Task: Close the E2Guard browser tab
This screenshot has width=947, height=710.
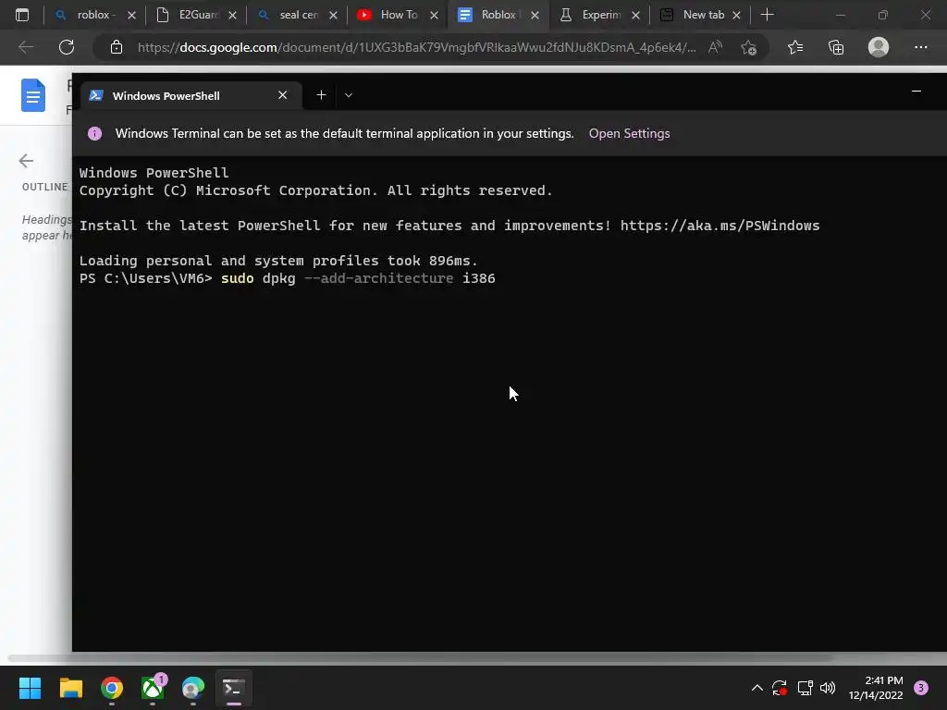Action: tap(232, 15)
